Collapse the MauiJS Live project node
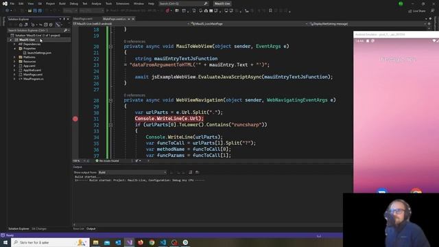This screenshot has height=247, width=439. pos(10,40)
